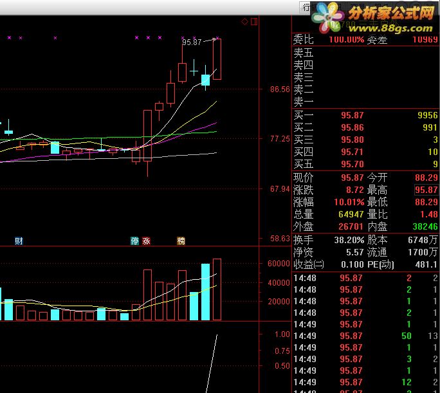The image size is (440, 393).
Task: Click the 换手 turnover rate 38.20%
Action: coord(349,240)
